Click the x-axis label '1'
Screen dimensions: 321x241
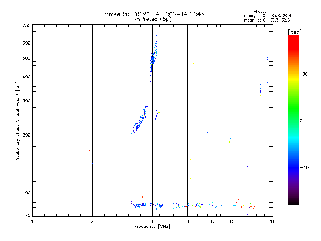(x=32, y=221)
